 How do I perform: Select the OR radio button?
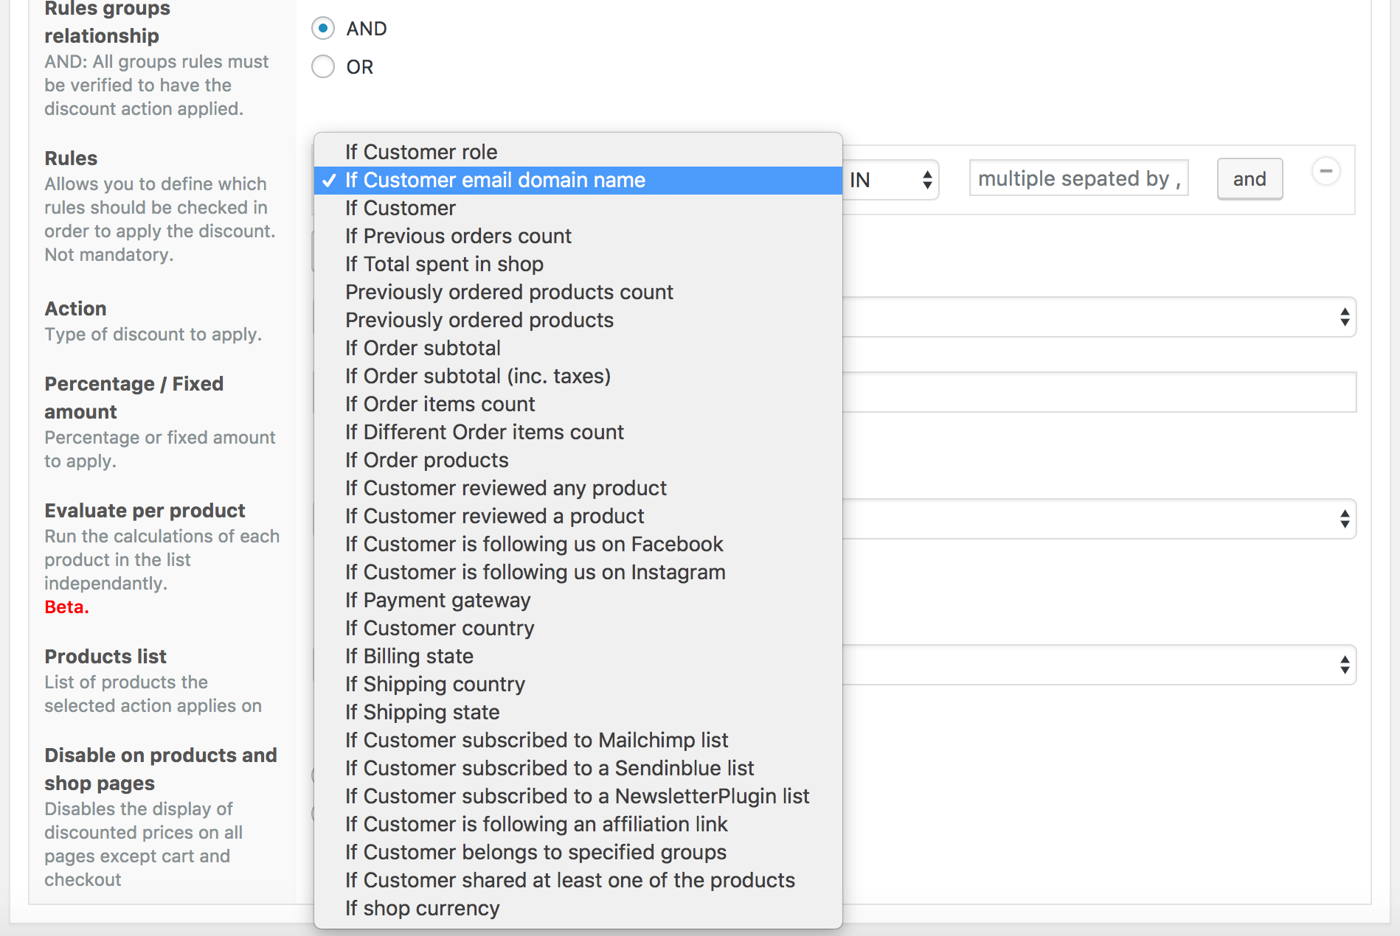[323, 67]
